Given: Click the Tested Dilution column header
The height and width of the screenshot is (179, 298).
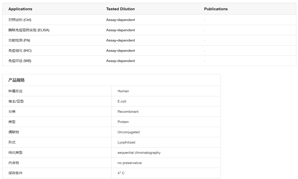Looking at the screenshot, I should pyautogui.click(x=120, y=9).
